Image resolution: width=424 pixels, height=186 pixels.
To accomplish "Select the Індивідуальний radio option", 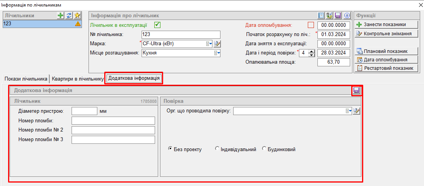I will [x=217, y=149].
